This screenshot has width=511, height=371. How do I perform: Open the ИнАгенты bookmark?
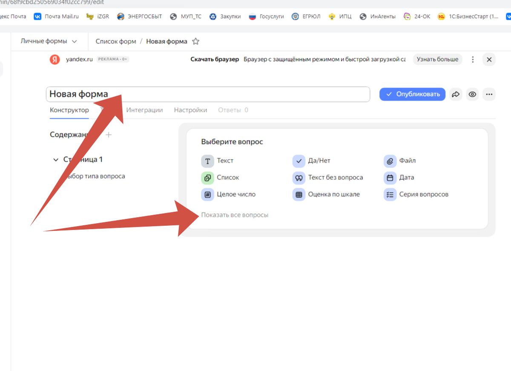[377, 17]
